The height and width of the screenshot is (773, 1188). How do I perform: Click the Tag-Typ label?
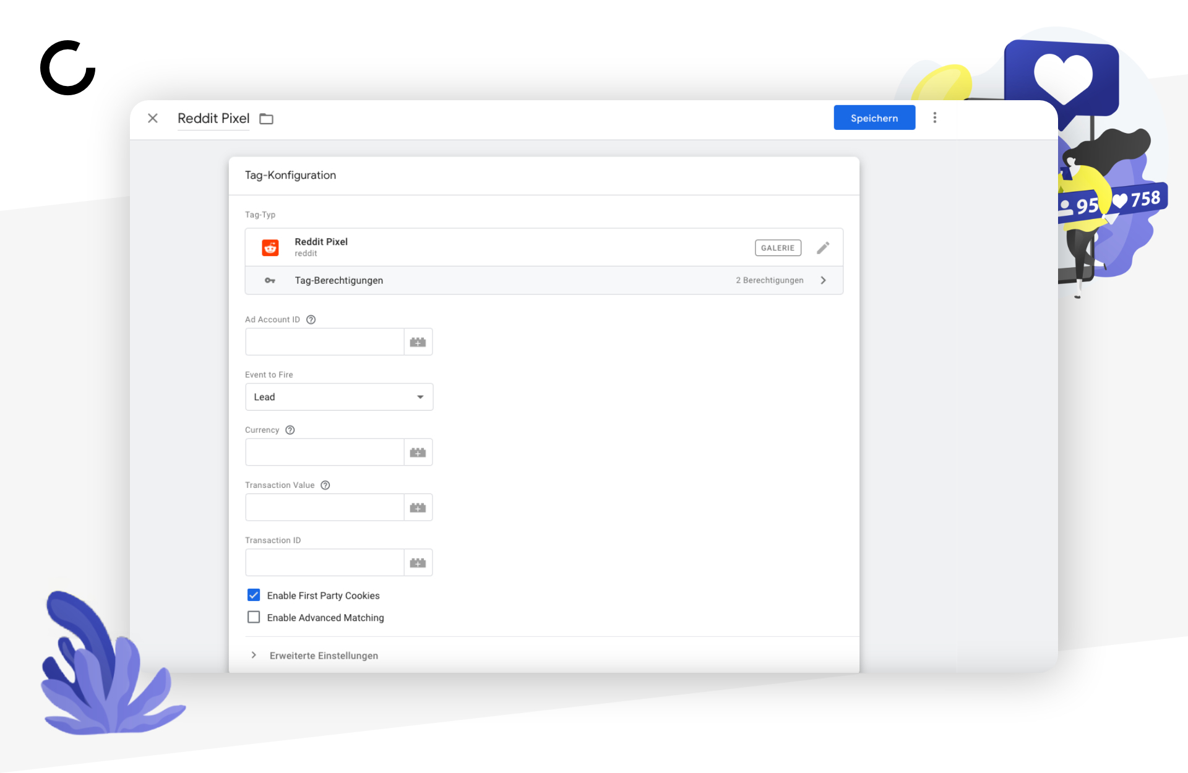click(260, 215)
